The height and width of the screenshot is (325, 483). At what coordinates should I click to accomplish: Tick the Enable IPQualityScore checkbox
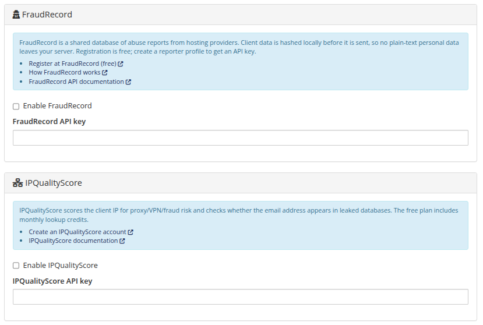16,266
